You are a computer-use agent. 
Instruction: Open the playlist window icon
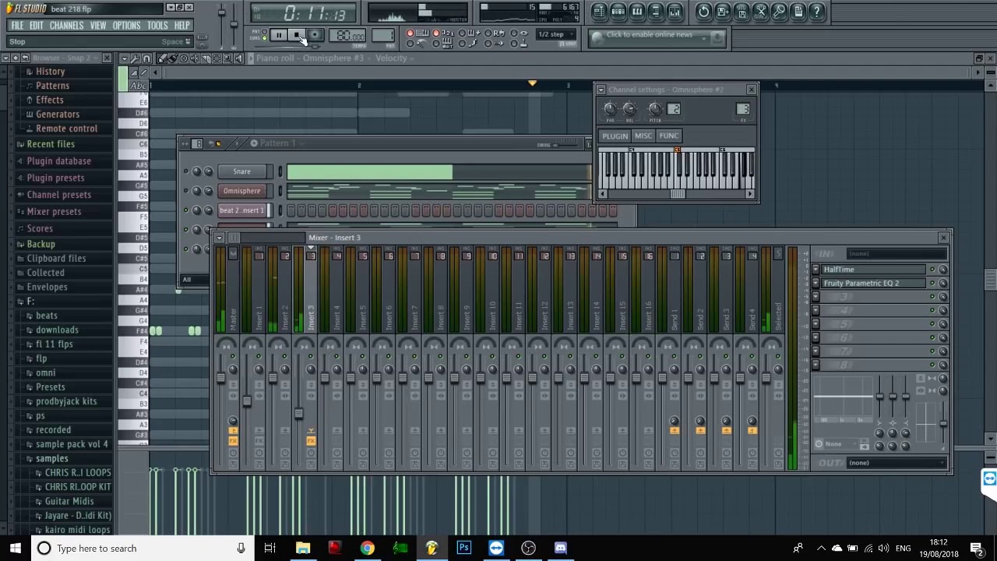[599, 12]
